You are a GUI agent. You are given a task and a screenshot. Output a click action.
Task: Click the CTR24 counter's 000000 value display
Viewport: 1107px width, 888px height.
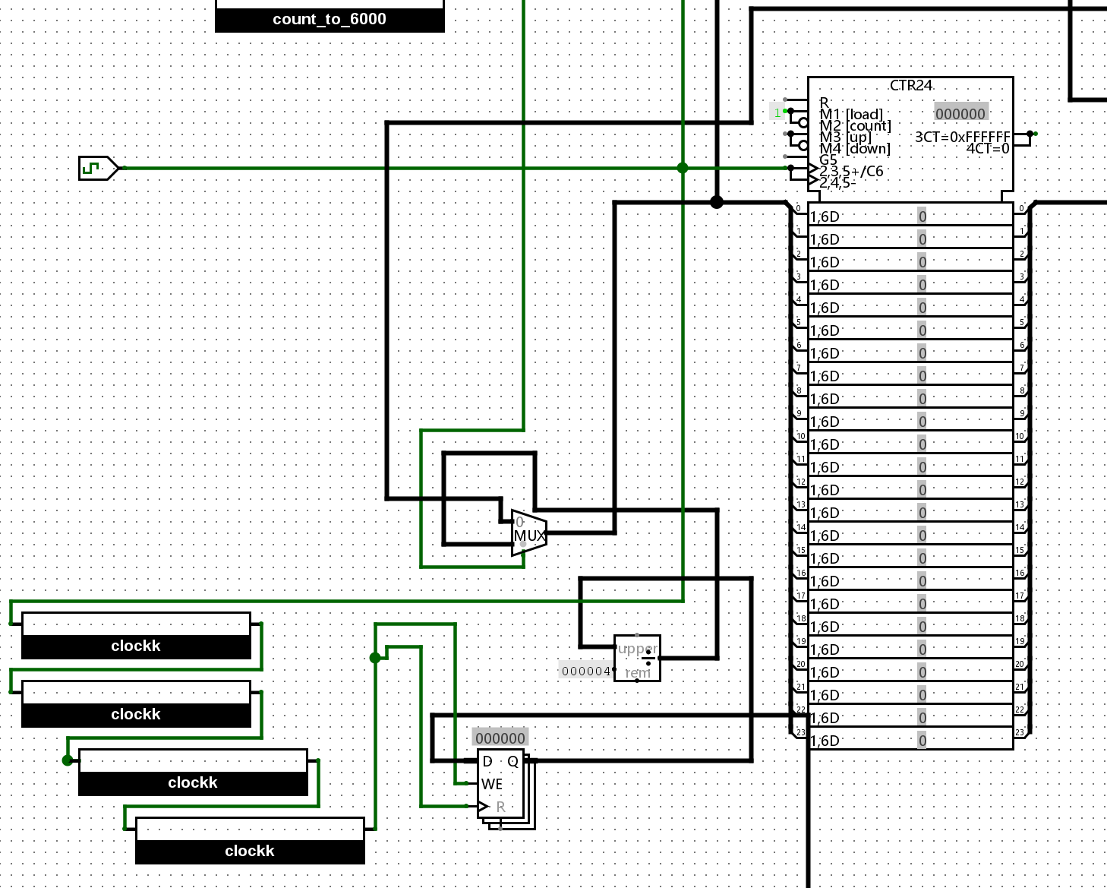point(960,114)
